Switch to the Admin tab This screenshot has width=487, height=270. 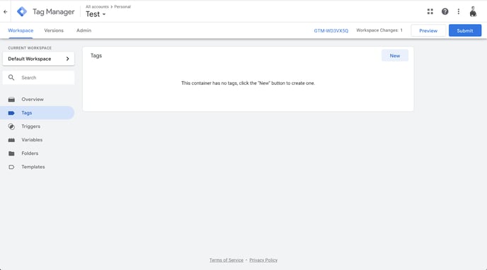84,30
